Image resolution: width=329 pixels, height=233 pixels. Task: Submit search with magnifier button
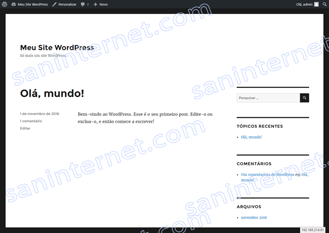(304, 98)
